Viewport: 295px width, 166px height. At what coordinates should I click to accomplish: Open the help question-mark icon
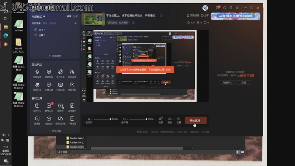click(231, 8)
